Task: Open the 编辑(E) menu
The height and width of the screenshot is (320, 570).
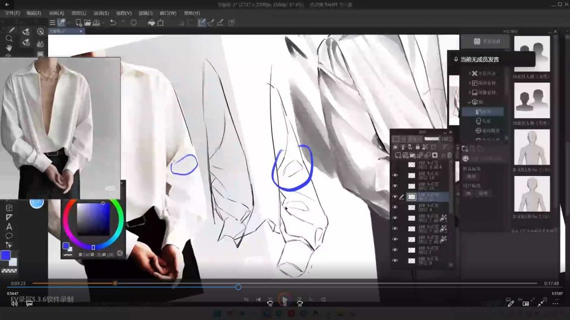Action: [34, 13]
